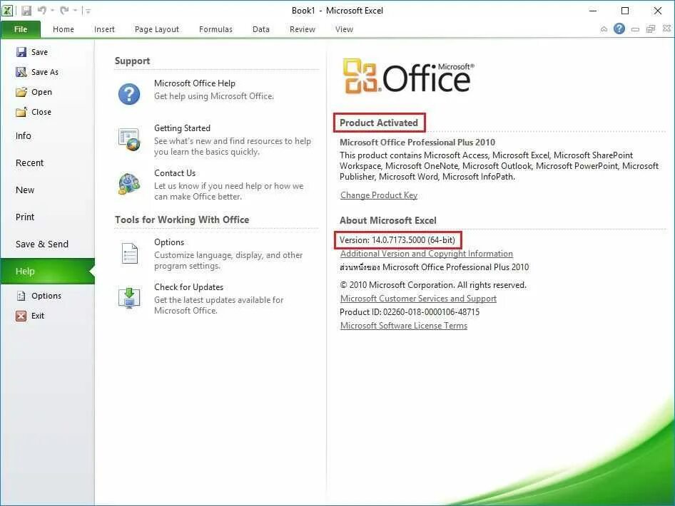Click the red Exit icon in sidebar
675x506 pixels.
click(21, 316)
